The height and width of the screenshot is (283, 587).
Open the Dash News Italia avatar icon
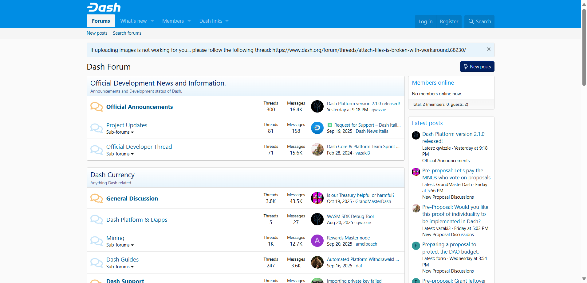click(317, 128)
